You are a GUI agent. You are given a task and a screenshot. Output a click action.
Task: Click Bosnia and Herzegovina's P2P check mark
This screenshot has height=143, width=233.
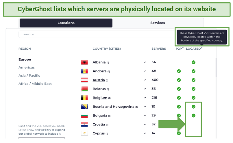179,107
